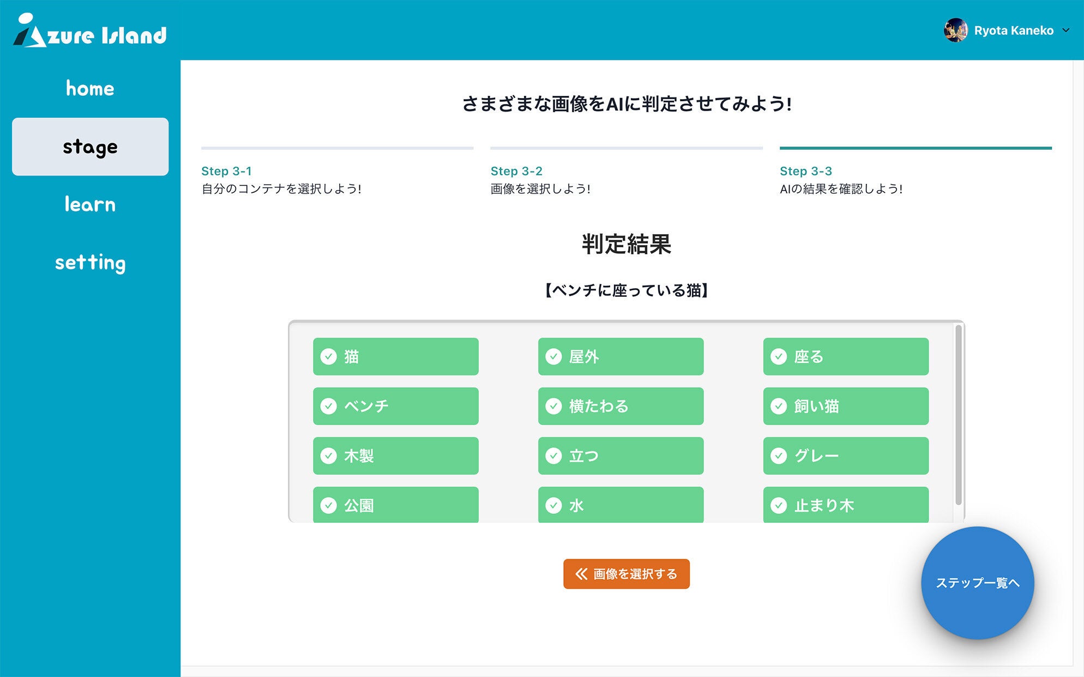Screen dimensions: 1084x677
Task: Toggle the check icon on 猫 tag
Action: pos(328,357)
